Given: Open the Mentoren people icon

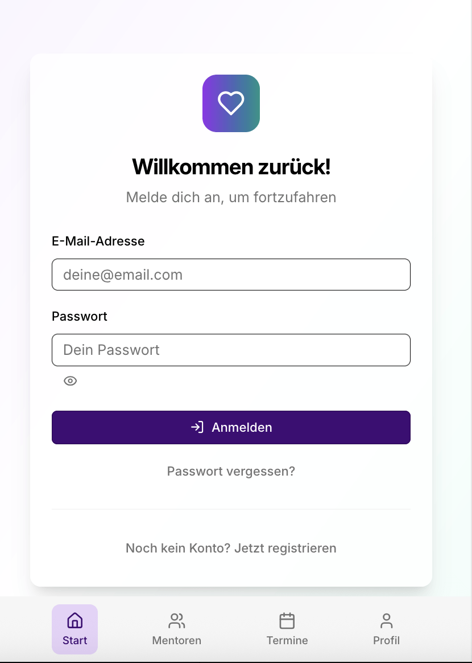Looking at the screenshot, I should [x=176, y=621].
